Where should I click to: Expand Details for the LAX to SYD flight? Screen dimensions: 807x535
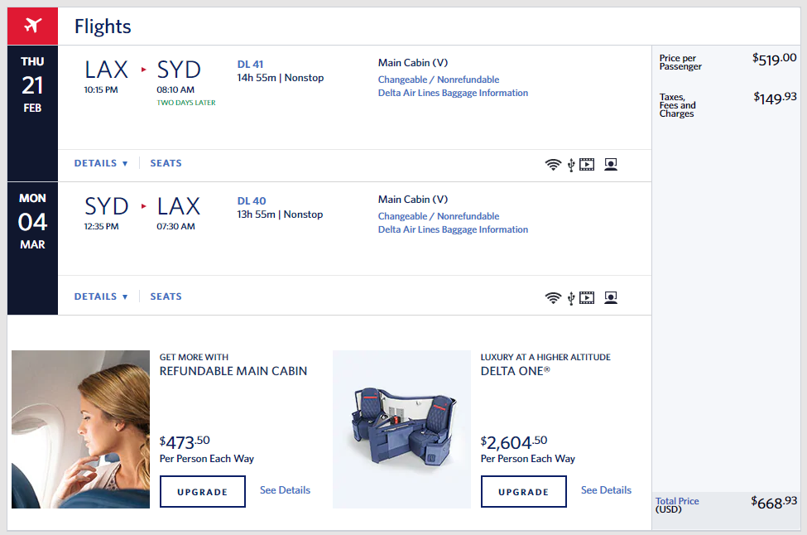tap(101, 163)
